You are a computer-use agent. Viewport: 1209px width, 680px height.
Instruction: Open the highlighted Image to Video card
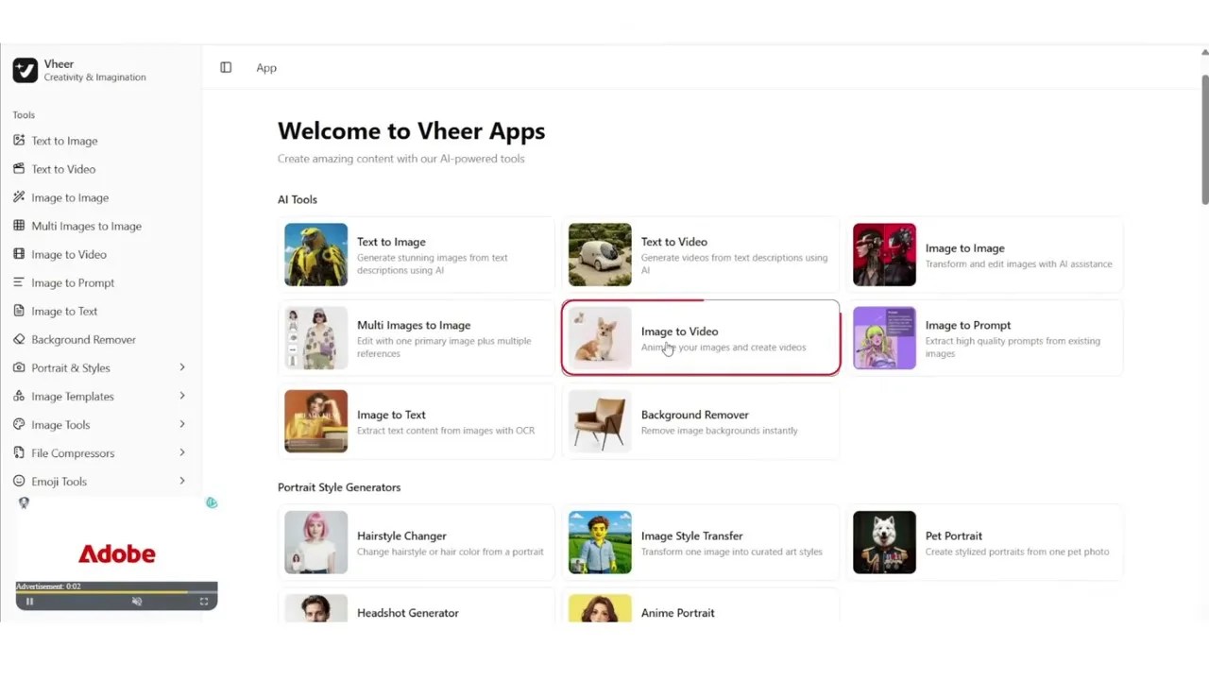[701, 338]
